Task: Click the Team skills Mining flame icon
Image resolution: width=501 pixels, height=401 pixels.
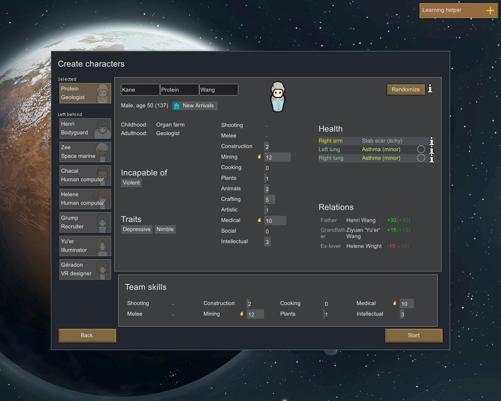Action: pos(241,314)
